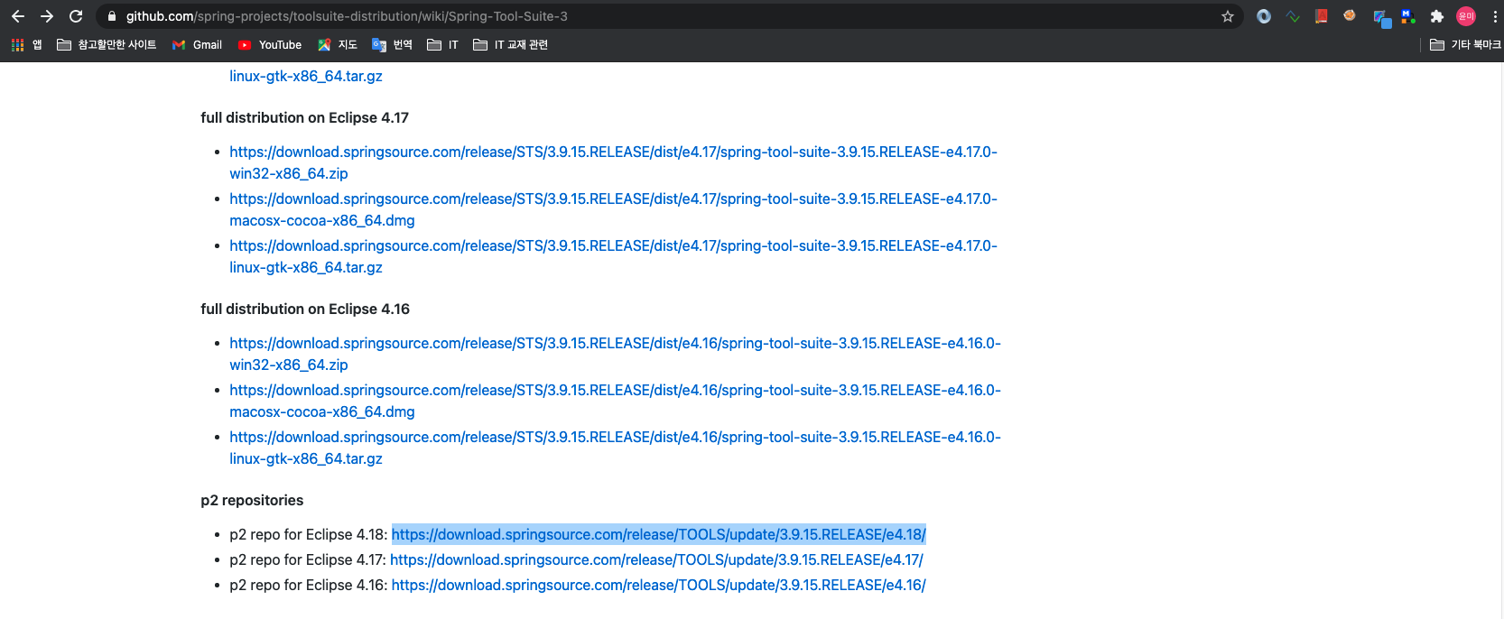Open the red dictionary book extension

[1322, 16]
